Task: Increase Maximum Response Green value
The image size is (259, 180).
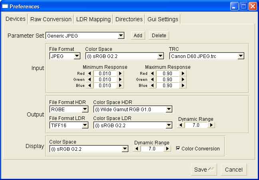Action: [x=183, y=80]
